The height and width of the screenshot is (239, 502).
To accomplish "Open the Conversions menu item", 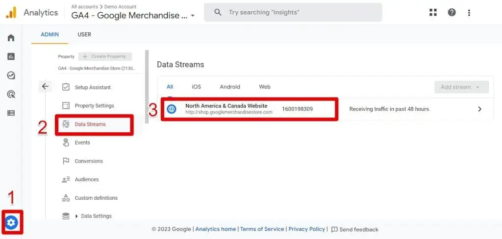I will (89, 161).
